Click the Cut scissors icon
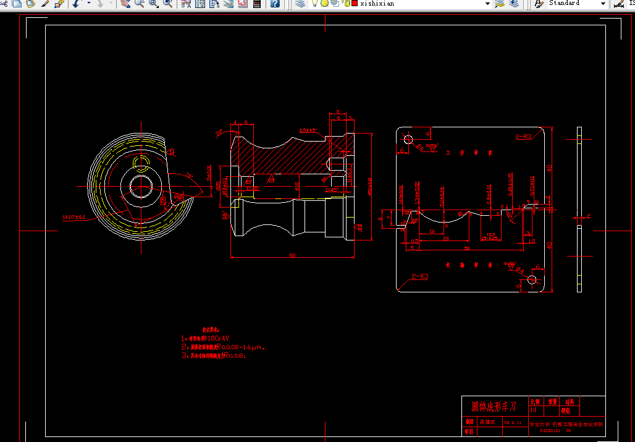635x442 pixels. coord(4,3)
